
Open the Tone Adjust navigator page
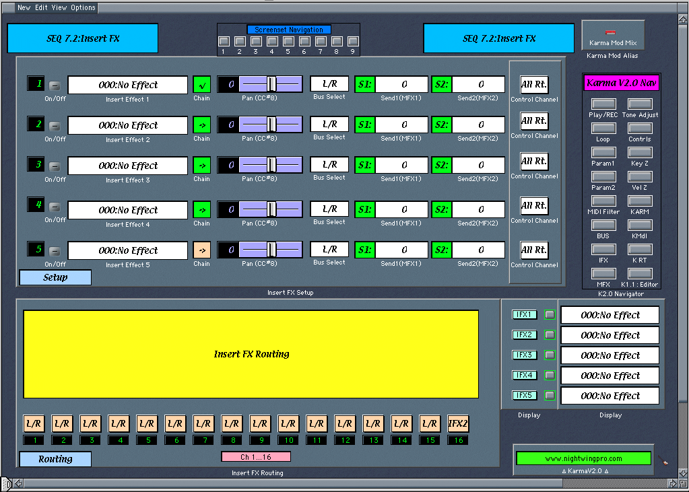[640, 104]
